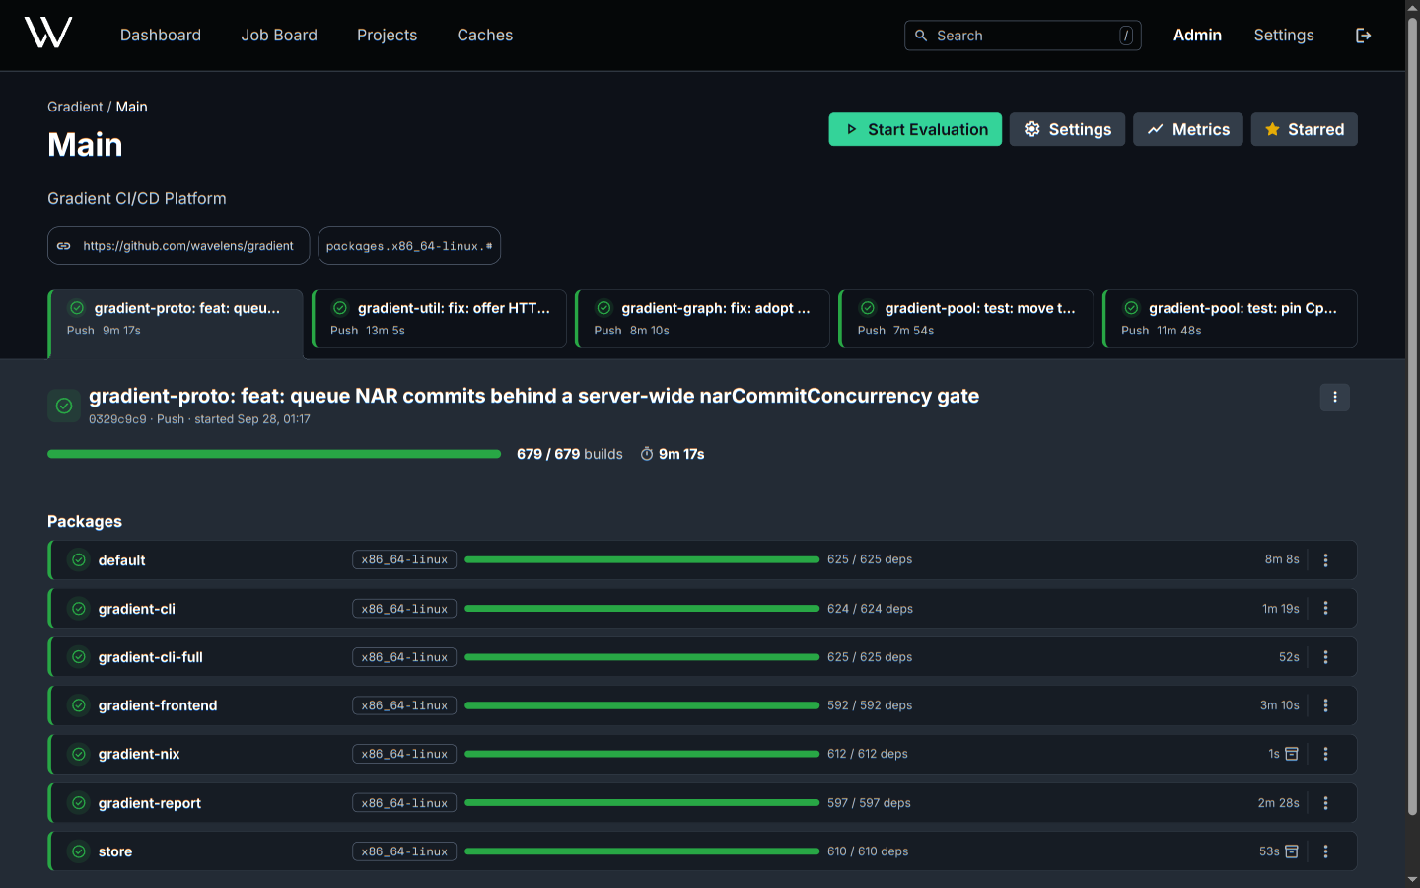Click Start Evaluation button
This screenshot has height=888, width=1420.
(x=915, y=129)
